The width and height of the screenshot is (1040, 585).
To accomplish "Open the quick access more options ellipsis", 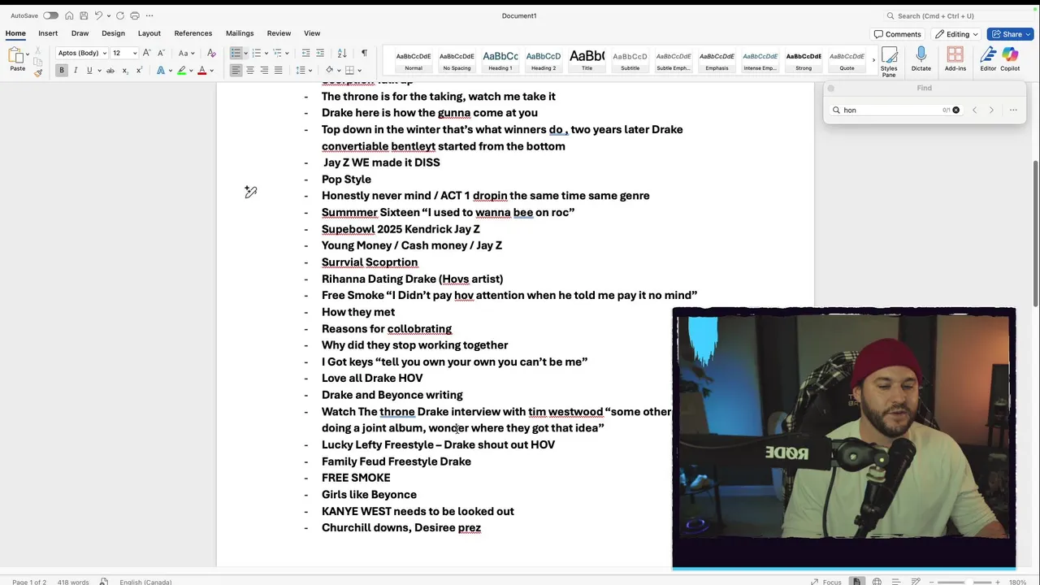I will (149, 15).
